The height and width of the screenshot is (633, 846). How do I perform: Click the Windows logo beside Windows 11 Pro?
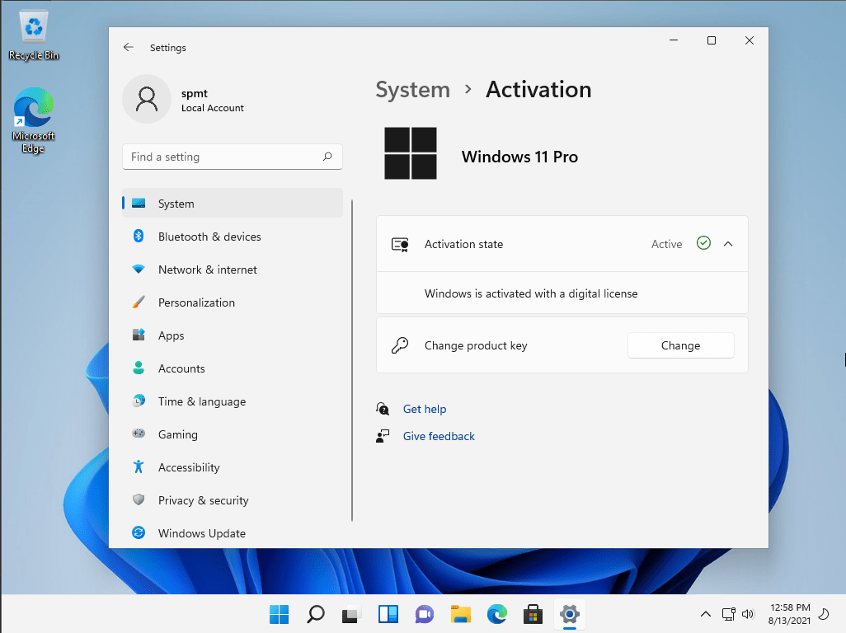coord(411,153)
